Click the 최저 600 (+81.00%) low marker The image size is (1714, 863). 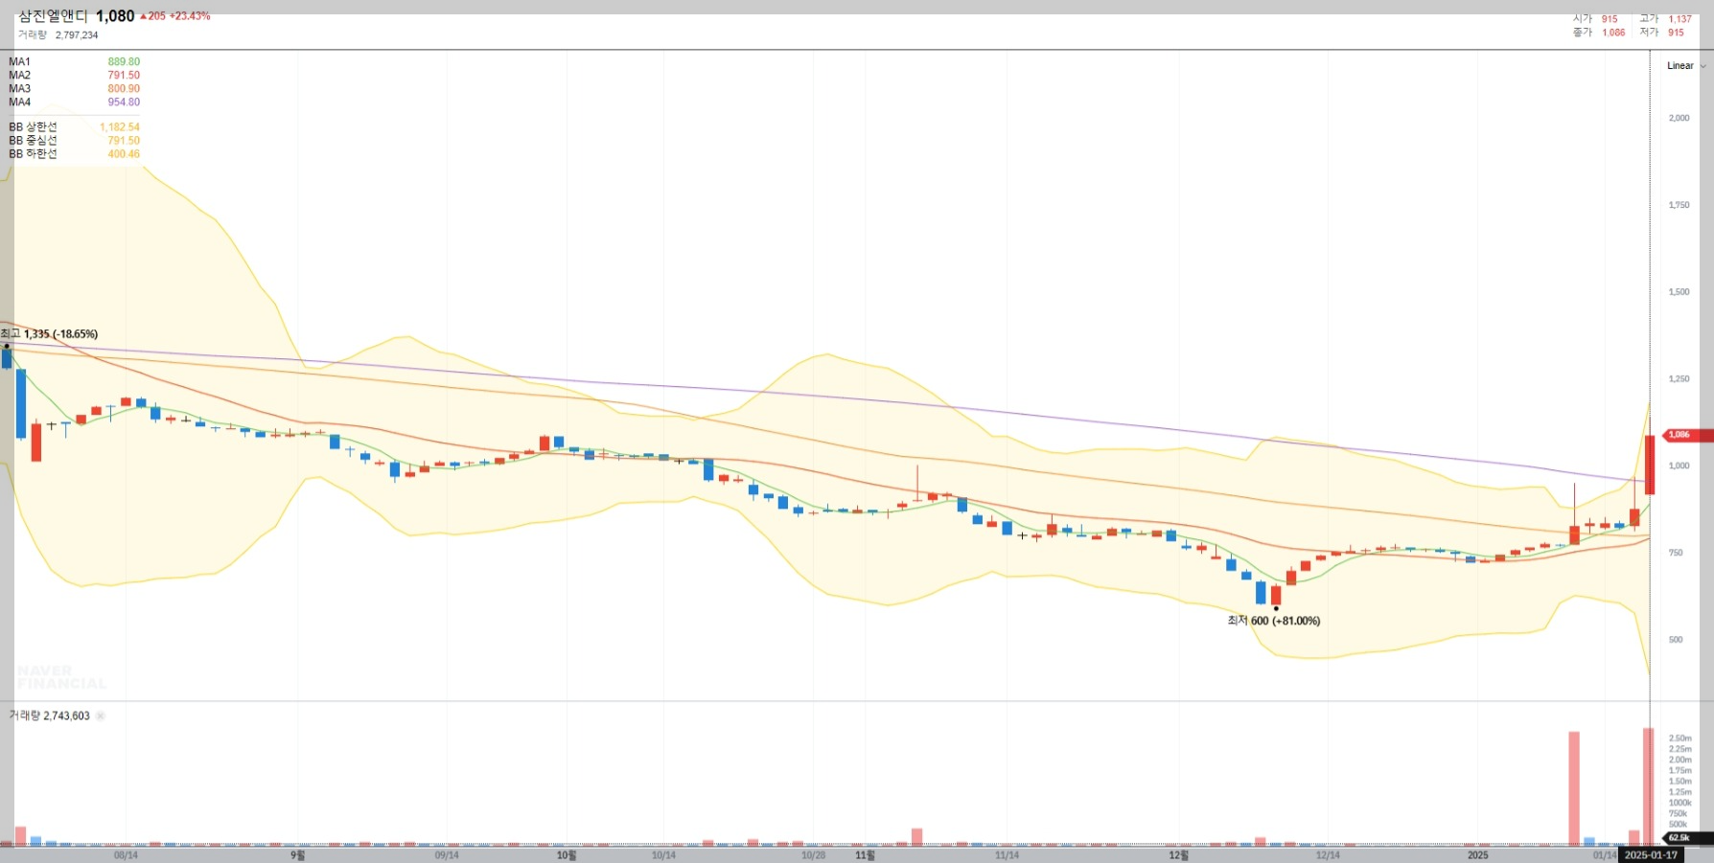point(1273,621)
